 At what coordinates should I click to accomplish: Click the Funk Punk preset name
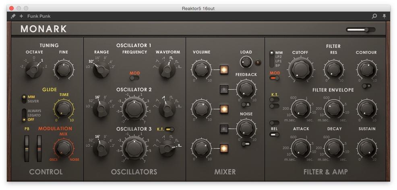coord(39,16)
